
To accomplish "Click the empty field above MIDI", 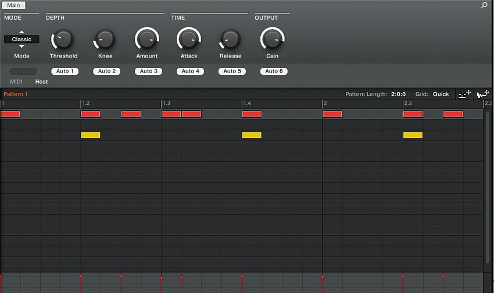I will (x=23, y=71).
